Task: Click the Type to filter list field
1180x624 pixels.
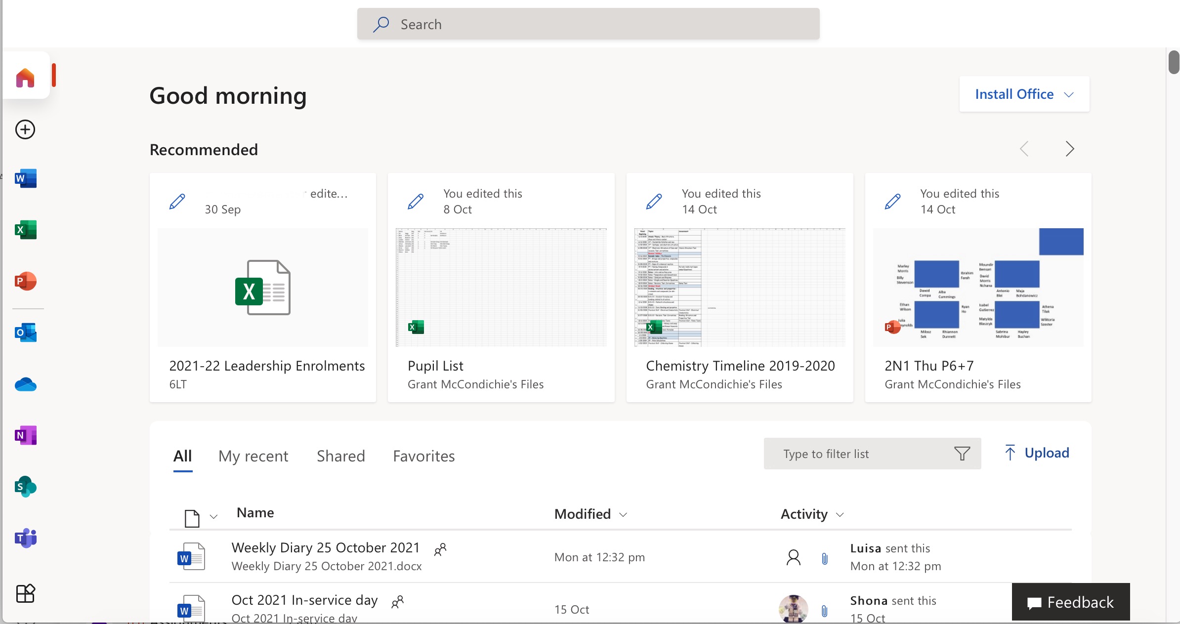Action: click(x=860, y=454)
